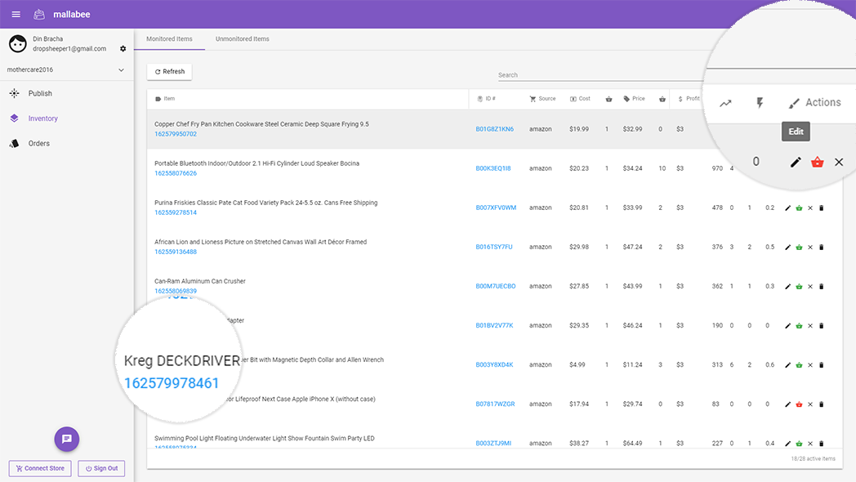The width and height of the screenshot is (856, 482).
Task: Click the $47.24 price cell
Action: [632, 248]
